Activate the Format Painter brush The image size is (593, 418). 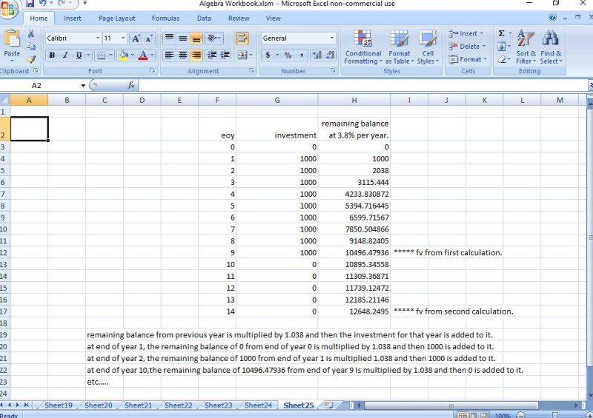31,59
